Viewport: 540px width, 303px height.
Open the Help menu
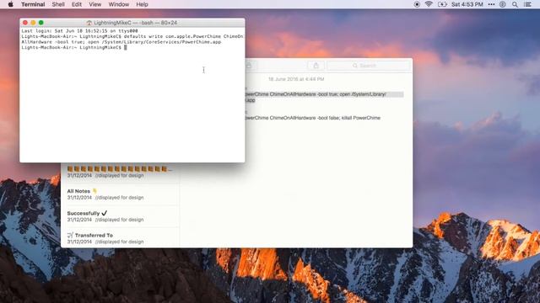[142, 4]
